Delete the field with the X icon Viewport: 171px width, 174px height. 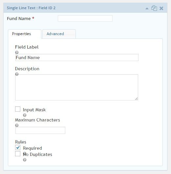coord(161,8)
